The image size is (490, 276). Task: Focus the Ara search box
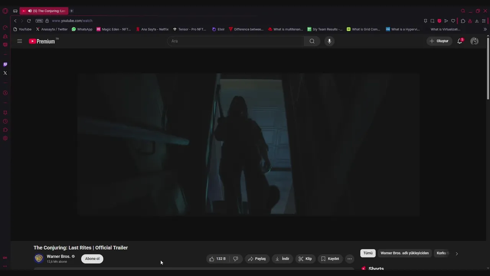click(x=235, y=41)
